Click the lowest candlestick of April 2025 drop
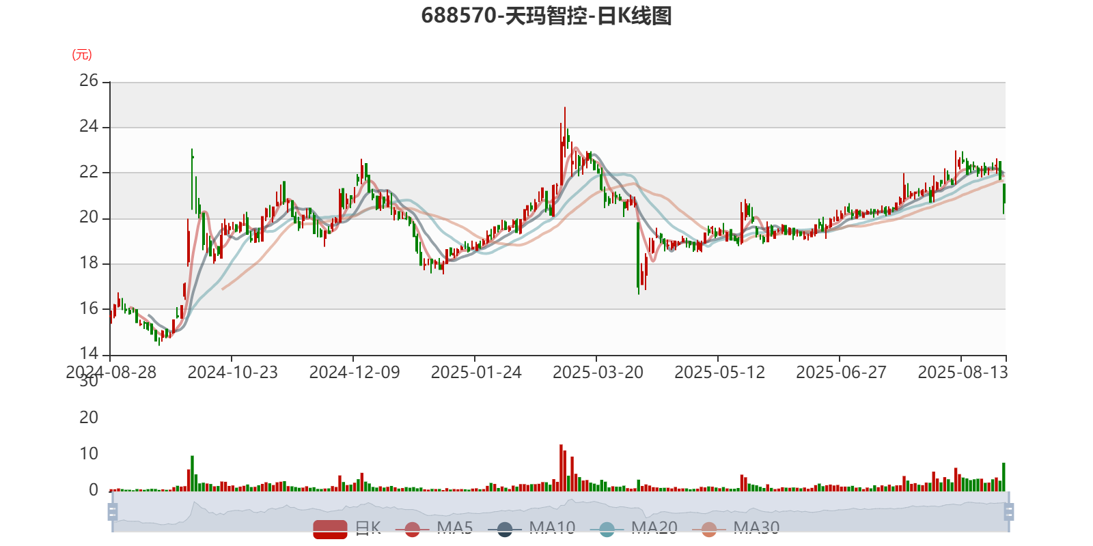This screenshot has width=1093, height=546. tap(639, 258)
